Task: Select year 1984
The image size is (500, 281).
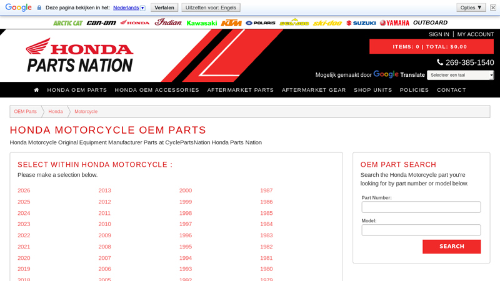Action: point(266,224)
